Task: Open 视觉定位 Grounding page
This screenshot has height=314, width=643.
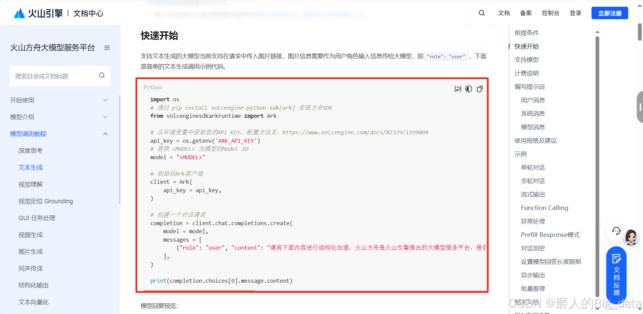Action: [46, 201]
